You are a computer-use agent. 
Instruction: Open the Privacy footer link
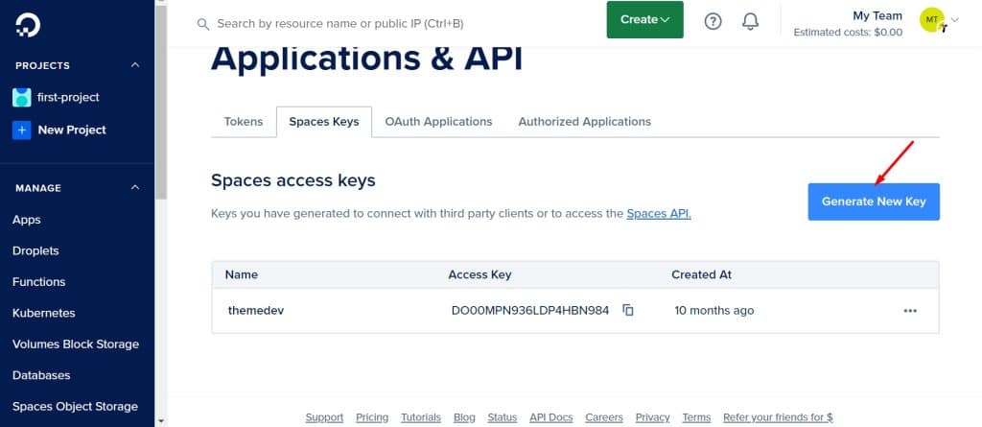click(x=652, y=417)
